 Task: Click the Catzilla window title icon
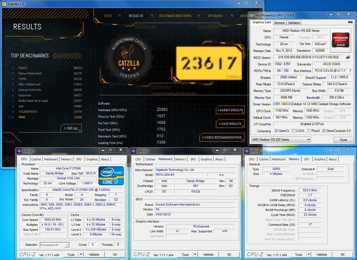pos(4,4)
